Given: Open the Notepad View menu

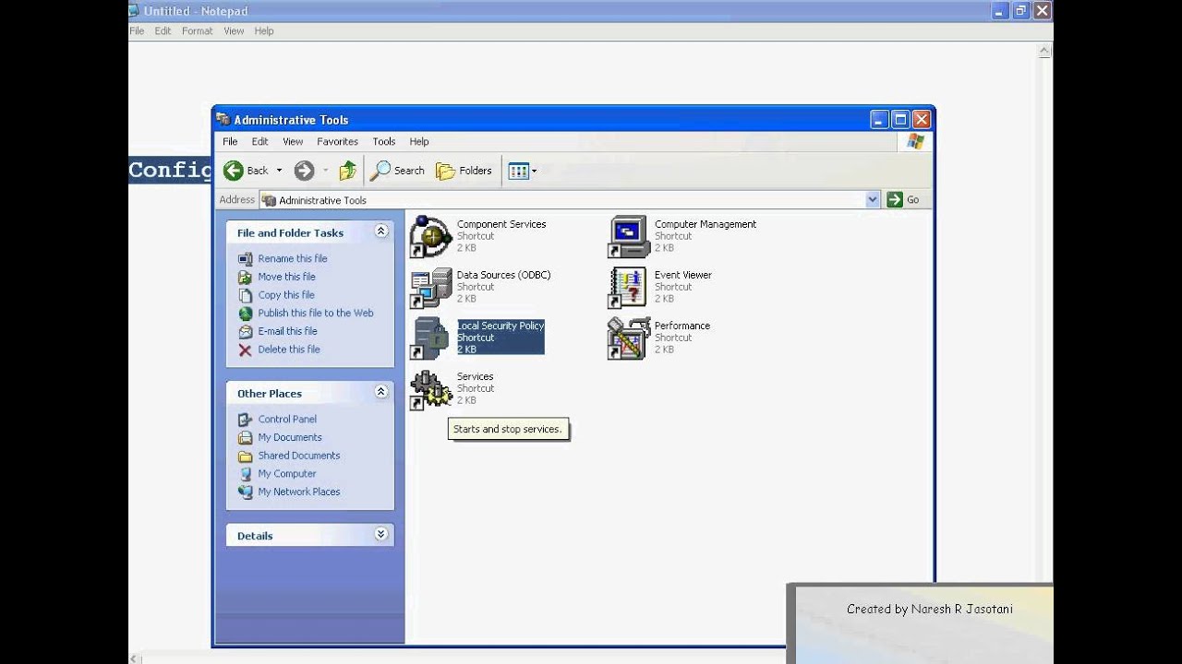Looking at the screenshot, I should [234, 30].
